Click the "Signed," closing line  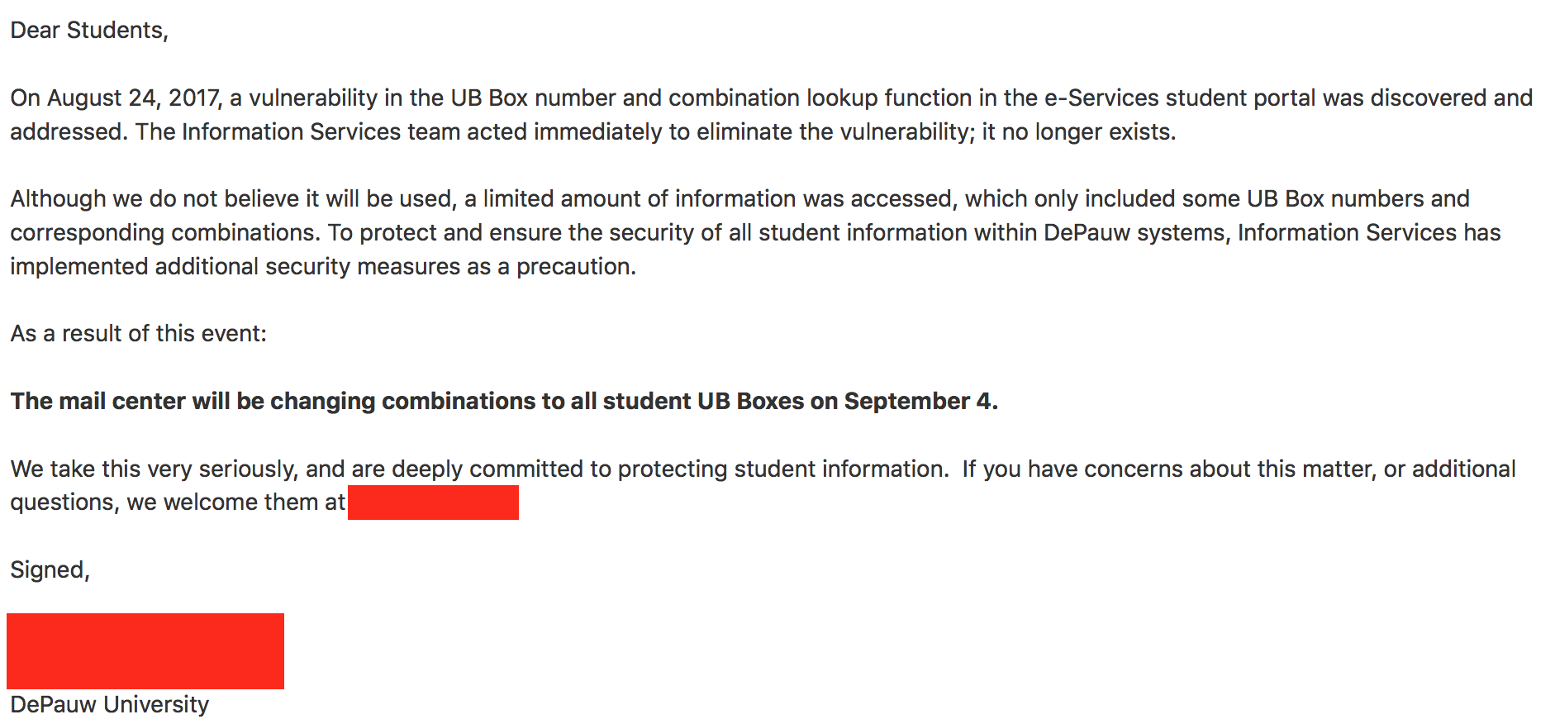click(x=50, y=570)
